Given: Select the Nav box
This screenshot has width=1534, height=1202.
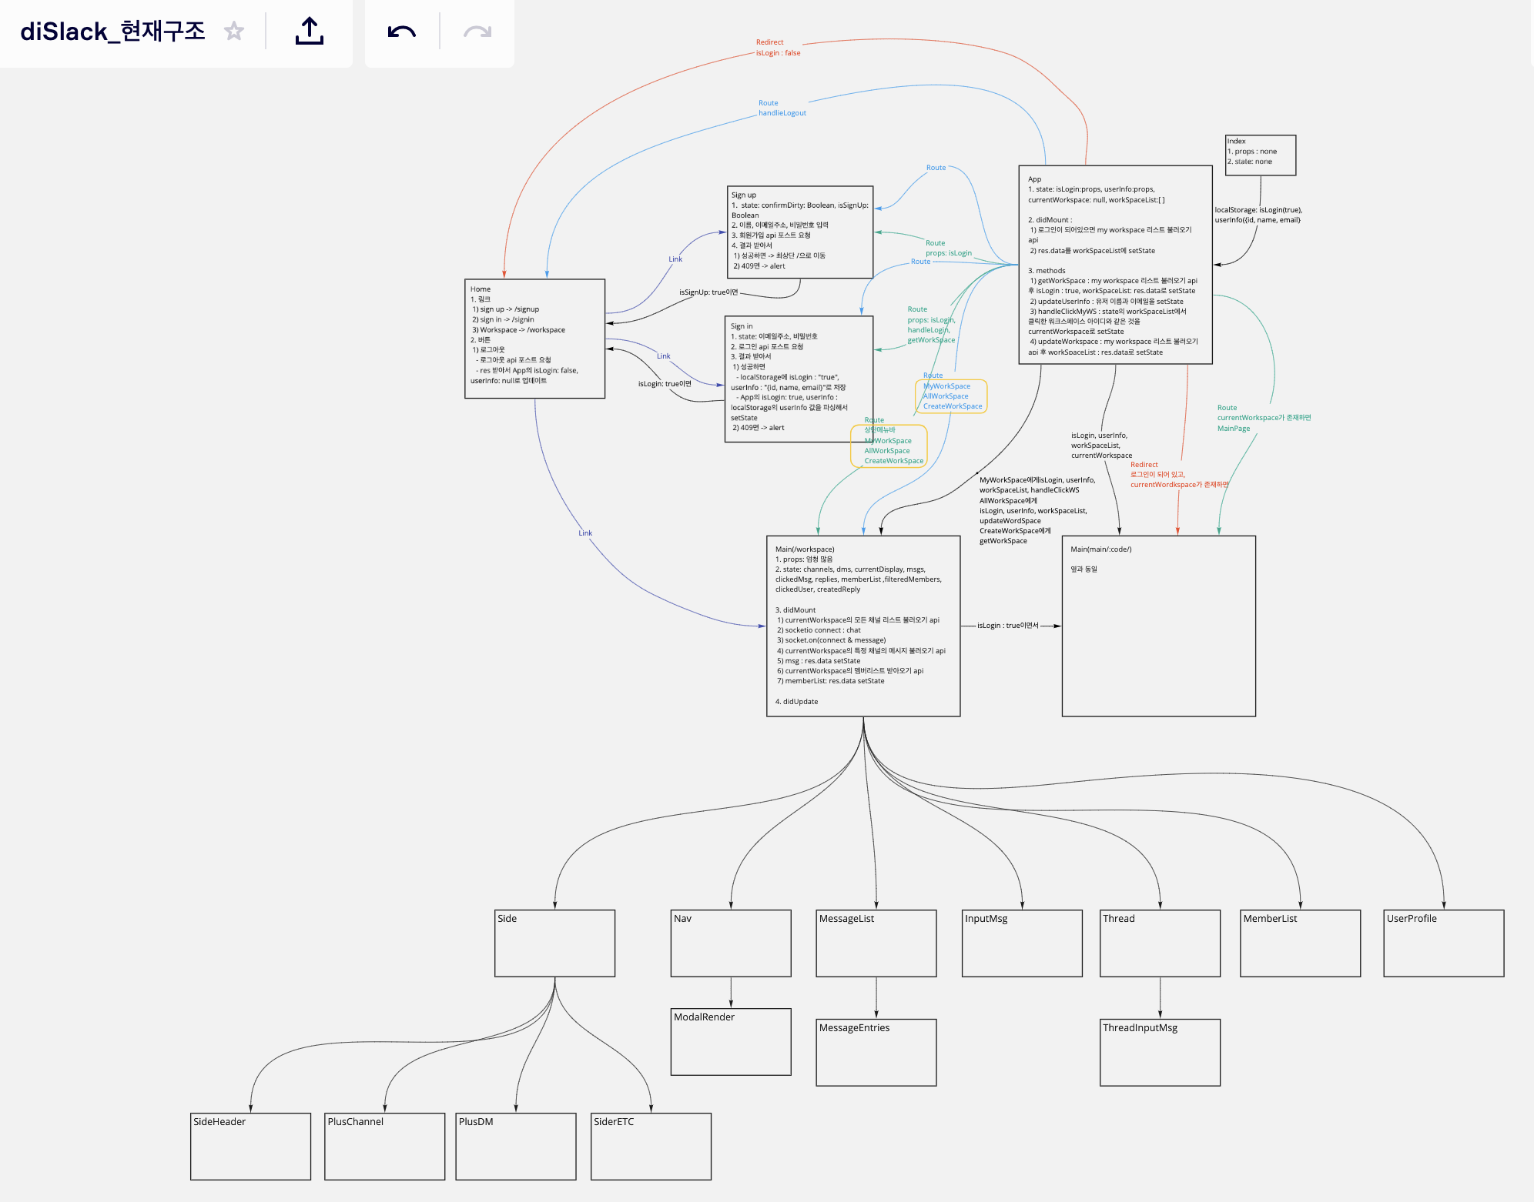Looking at the screenshot, I should coord(731,943).
